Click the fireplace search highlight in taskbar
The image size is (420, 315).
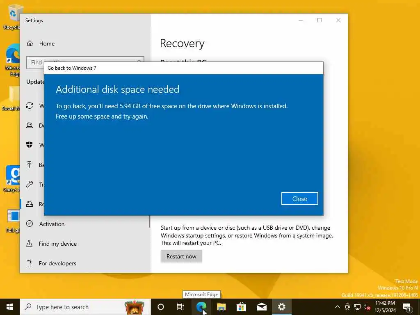point(134,307)
